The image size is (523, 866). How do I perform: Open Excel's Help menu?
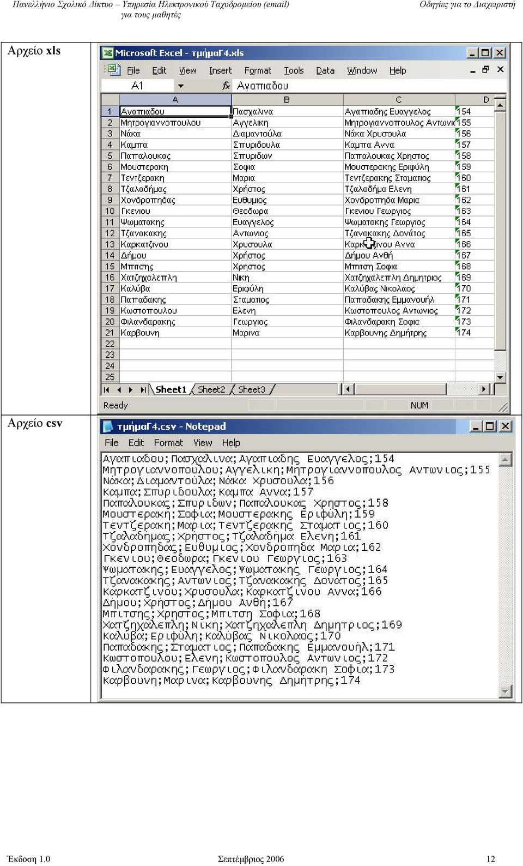(x=398, y=70)
